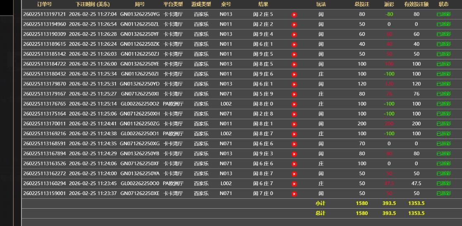Viewport: 462px width, 226px height.
Task: Click the 有效投注额 column header
Action: (416, 4)
